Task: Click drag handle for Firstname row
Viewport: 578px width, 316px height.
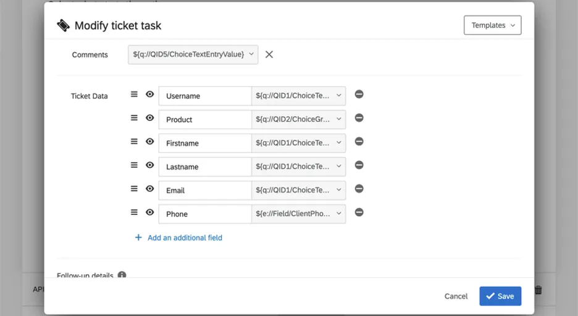Action: tap(134, 141)
